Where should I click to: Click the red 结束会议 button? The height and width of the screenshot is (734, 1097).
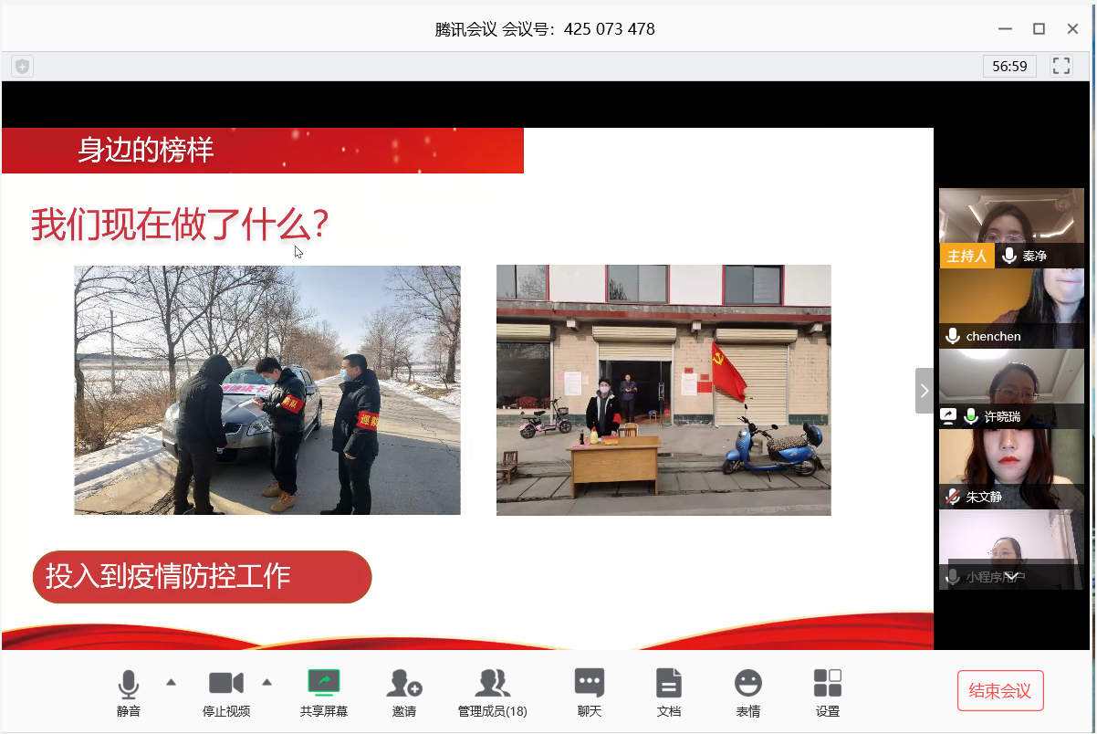[1000, 691]
